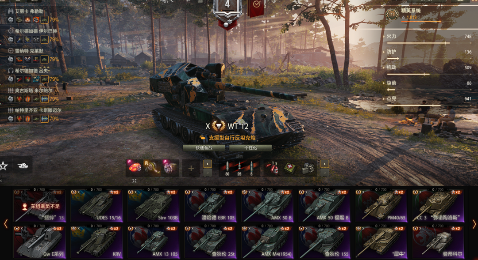Click the 快速备战 quick prep button
The width and height of the screenshot is (478, 260).
pos(204,148)
